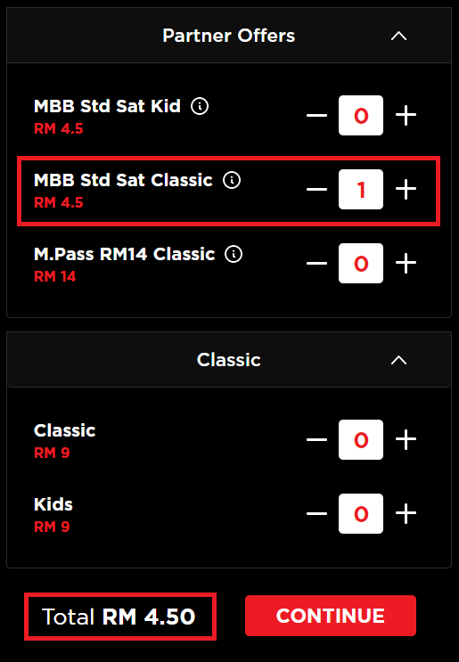Open info icon for M.Pass RM14 Classic

[x=234, y=254]
